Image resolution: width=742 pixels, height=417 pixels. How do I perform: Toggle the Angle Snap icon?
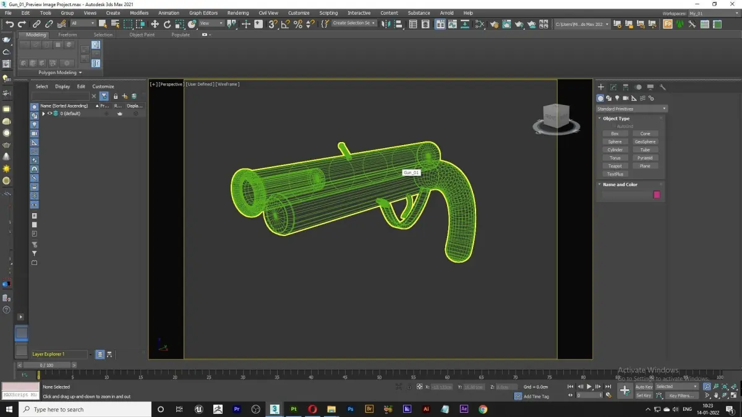[x=285, y=24]
